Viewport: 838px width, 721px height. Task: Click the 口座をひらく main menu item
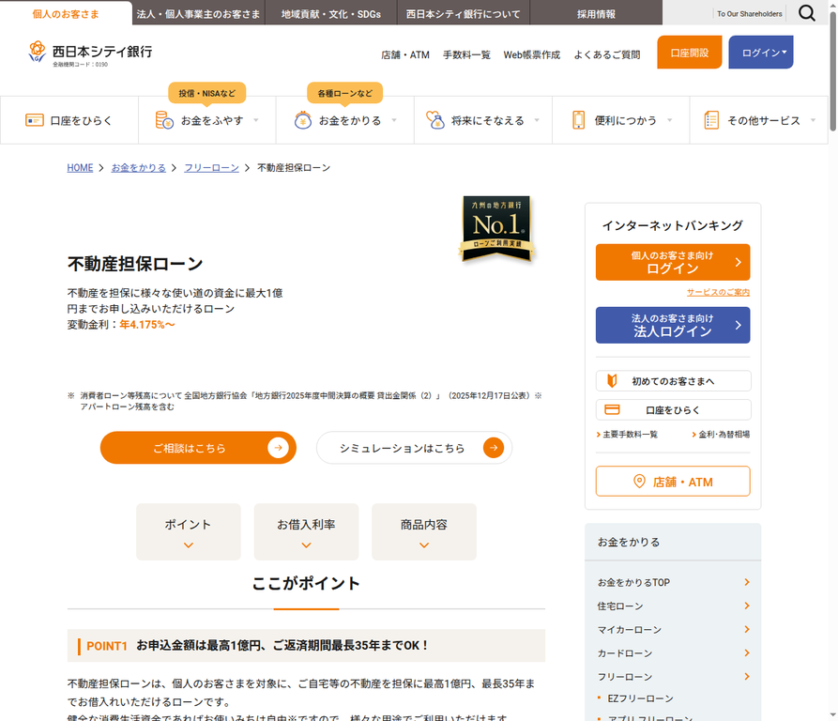pos(69,120)
